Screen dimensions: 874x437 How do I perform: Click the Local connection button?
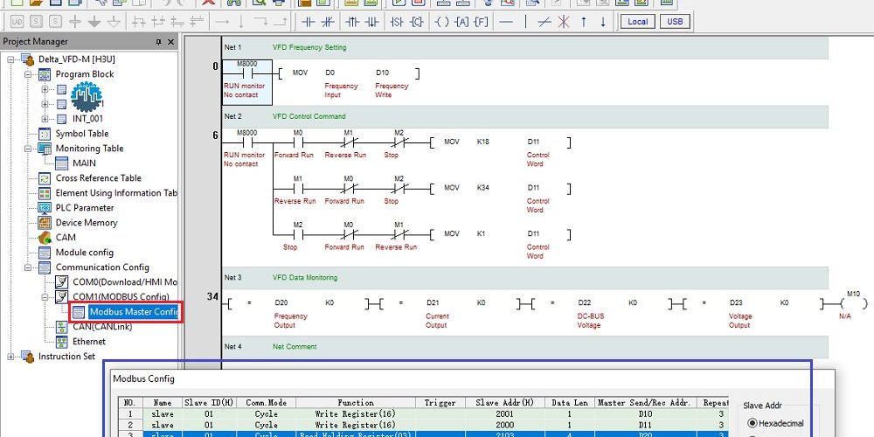pos(638,22)
